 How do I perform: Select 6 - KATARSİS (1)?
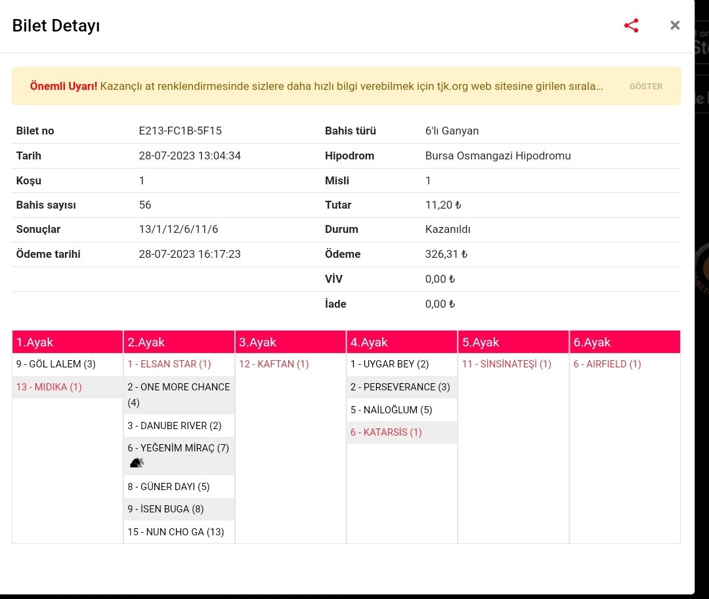[386, 432]
